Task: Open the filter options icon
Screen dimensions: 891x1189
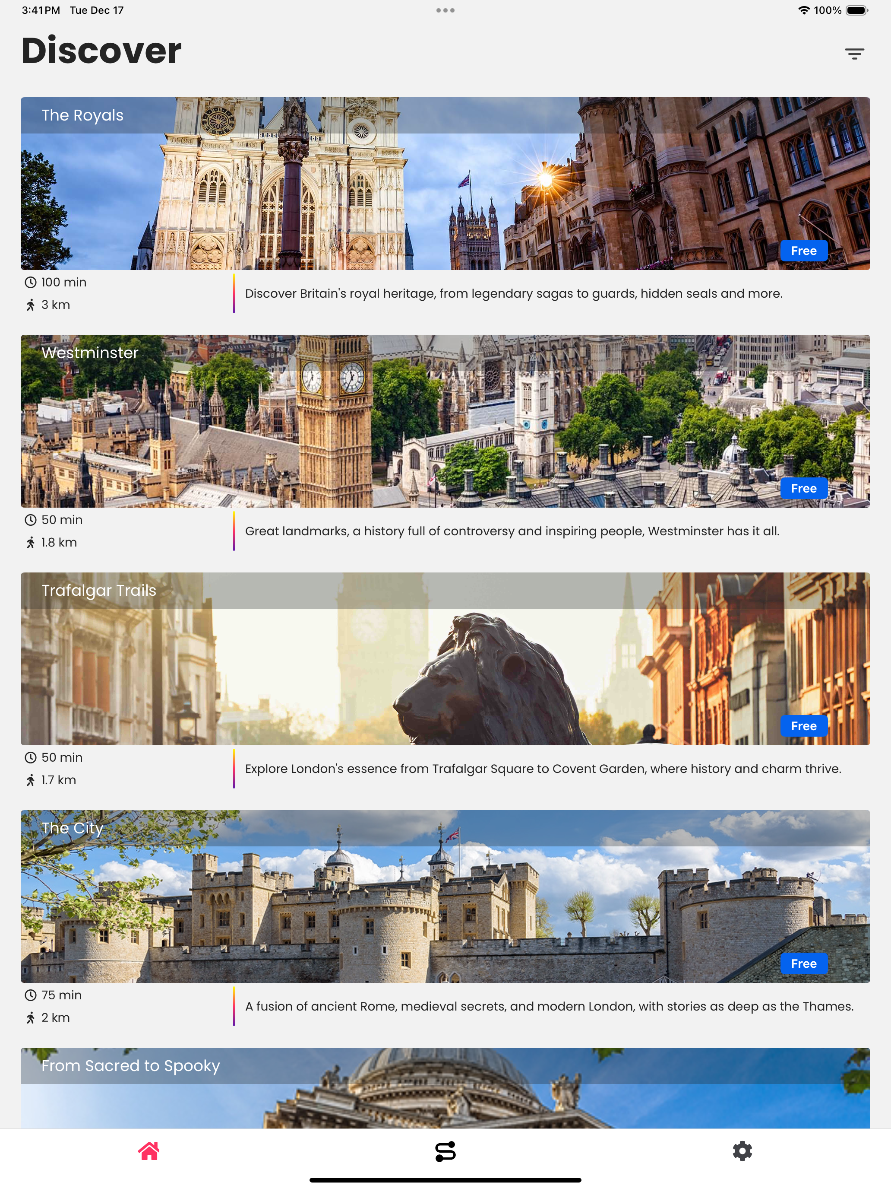Action: click(854, 53)
